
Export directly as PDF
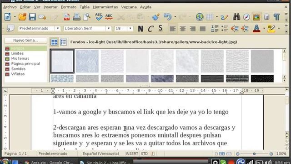point(67,17)
